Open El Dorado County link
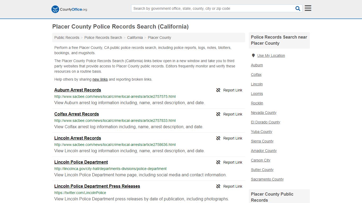Image resolution: width=362 pixels, height=203 pixels. point(266,122)
